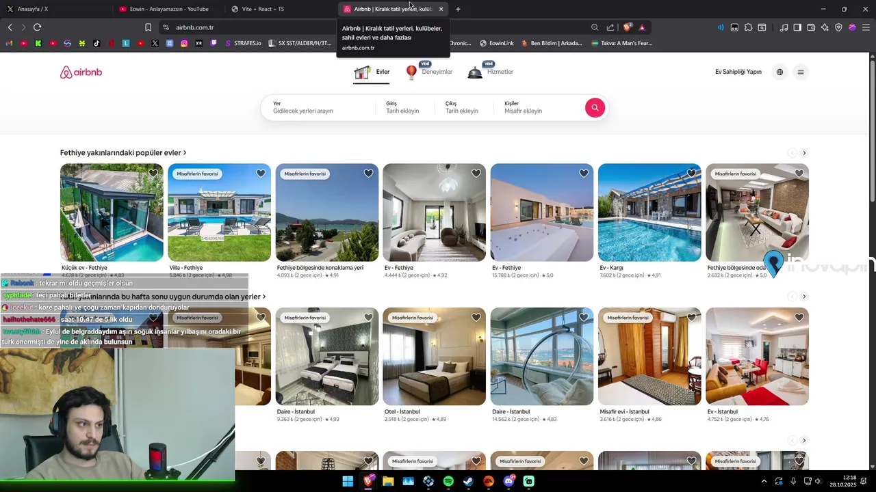Click the airbnb.com.tr address bar
876x492 pixels.
pyautogui.click(x=376, y=27)
